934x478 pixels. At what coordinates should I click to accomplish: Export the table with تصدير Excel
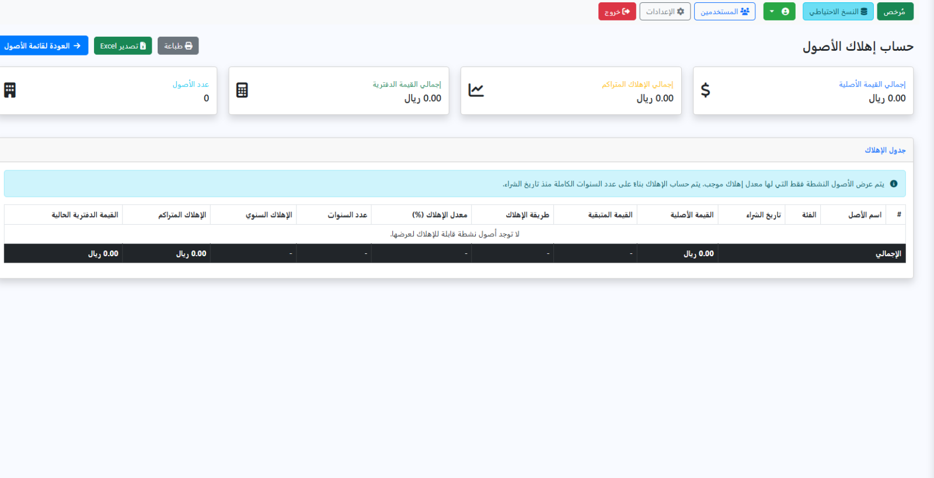click(x=123, y=46)
